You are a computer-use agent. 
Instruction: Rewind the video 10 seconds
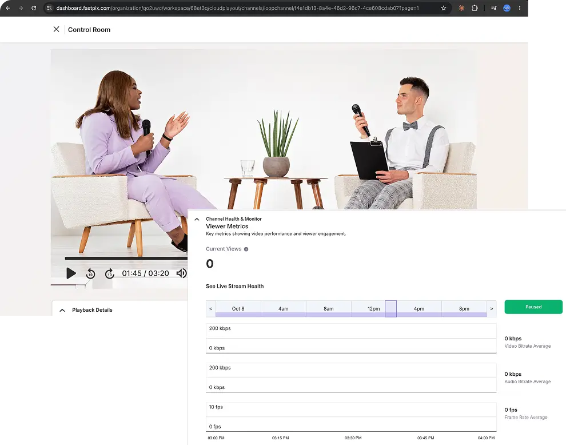pos(90,273)
